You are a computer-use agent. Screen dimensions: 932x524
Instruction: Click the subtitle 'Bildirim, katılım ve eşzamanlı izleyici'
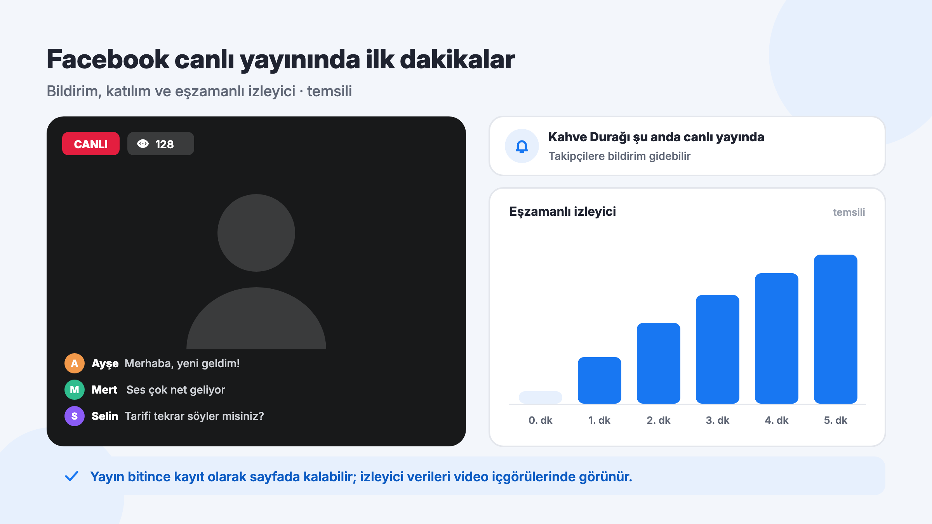(x=171, y=92)
